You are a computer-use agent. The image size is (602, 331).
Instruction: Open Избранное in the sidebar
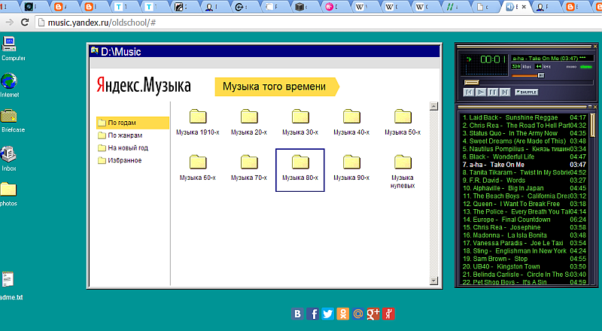124,160
